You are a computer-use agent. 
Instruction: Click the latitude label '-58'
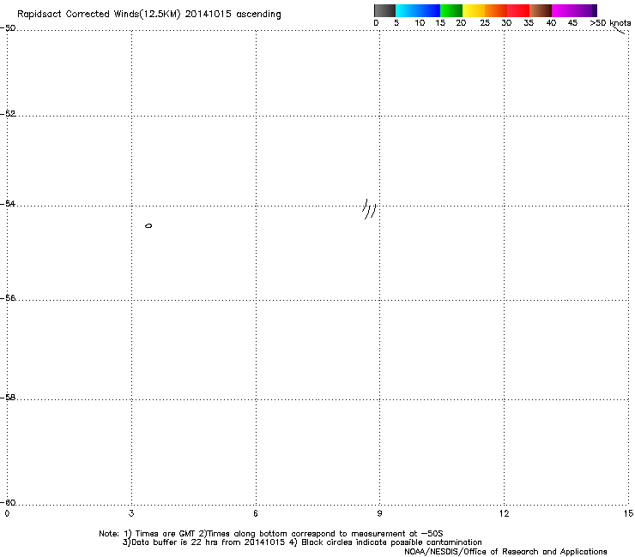(x=8, y=398)
